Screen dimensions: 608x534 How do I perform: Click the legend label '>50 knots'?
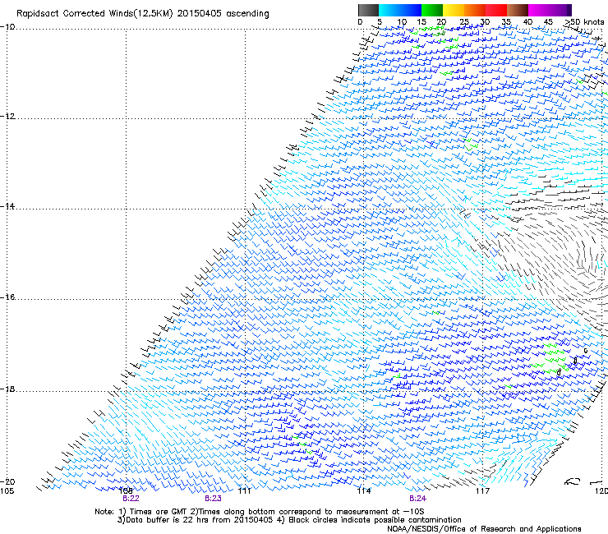pyautogui.click(x=584, y=22)
